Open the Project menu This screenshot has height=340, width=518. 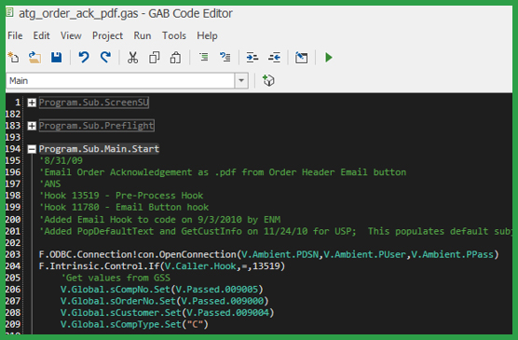(107, 35)
